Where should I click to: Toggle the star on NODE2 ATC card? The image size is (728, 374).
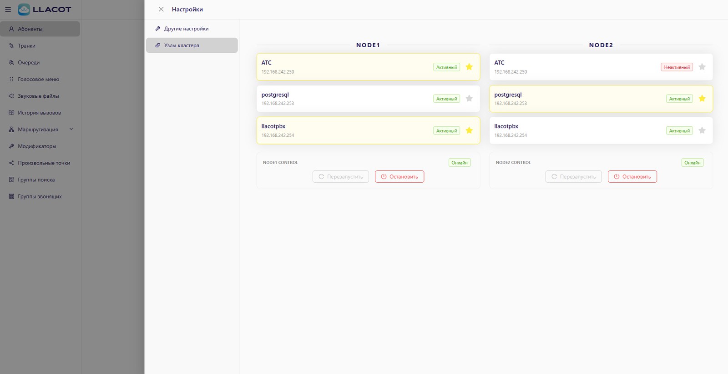tap(702, 67)
